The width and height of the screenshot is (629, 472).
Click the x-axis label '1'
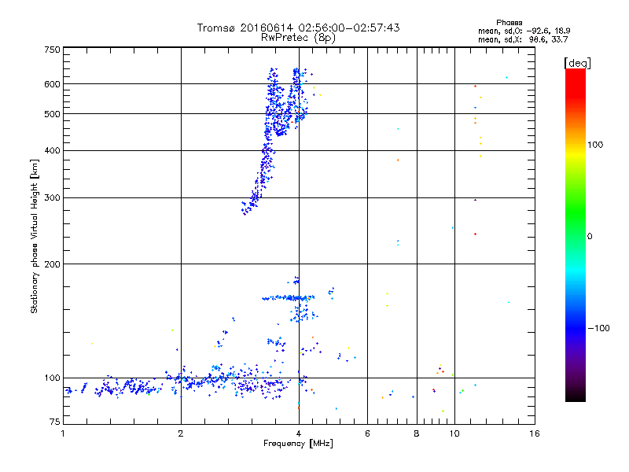(x=63, y=433)
